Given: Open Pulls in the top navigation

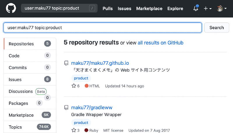Looking at the screenshot, I should [108, 8].
